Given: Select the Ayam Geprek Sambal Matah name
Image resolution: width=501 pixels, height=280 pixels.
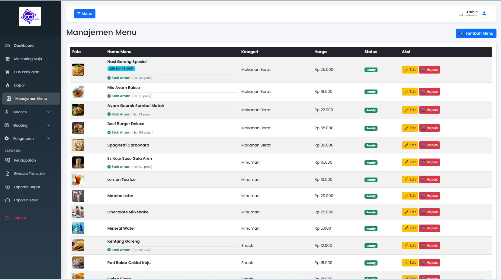Looking at the screenshot, I should tap(136, 106).
